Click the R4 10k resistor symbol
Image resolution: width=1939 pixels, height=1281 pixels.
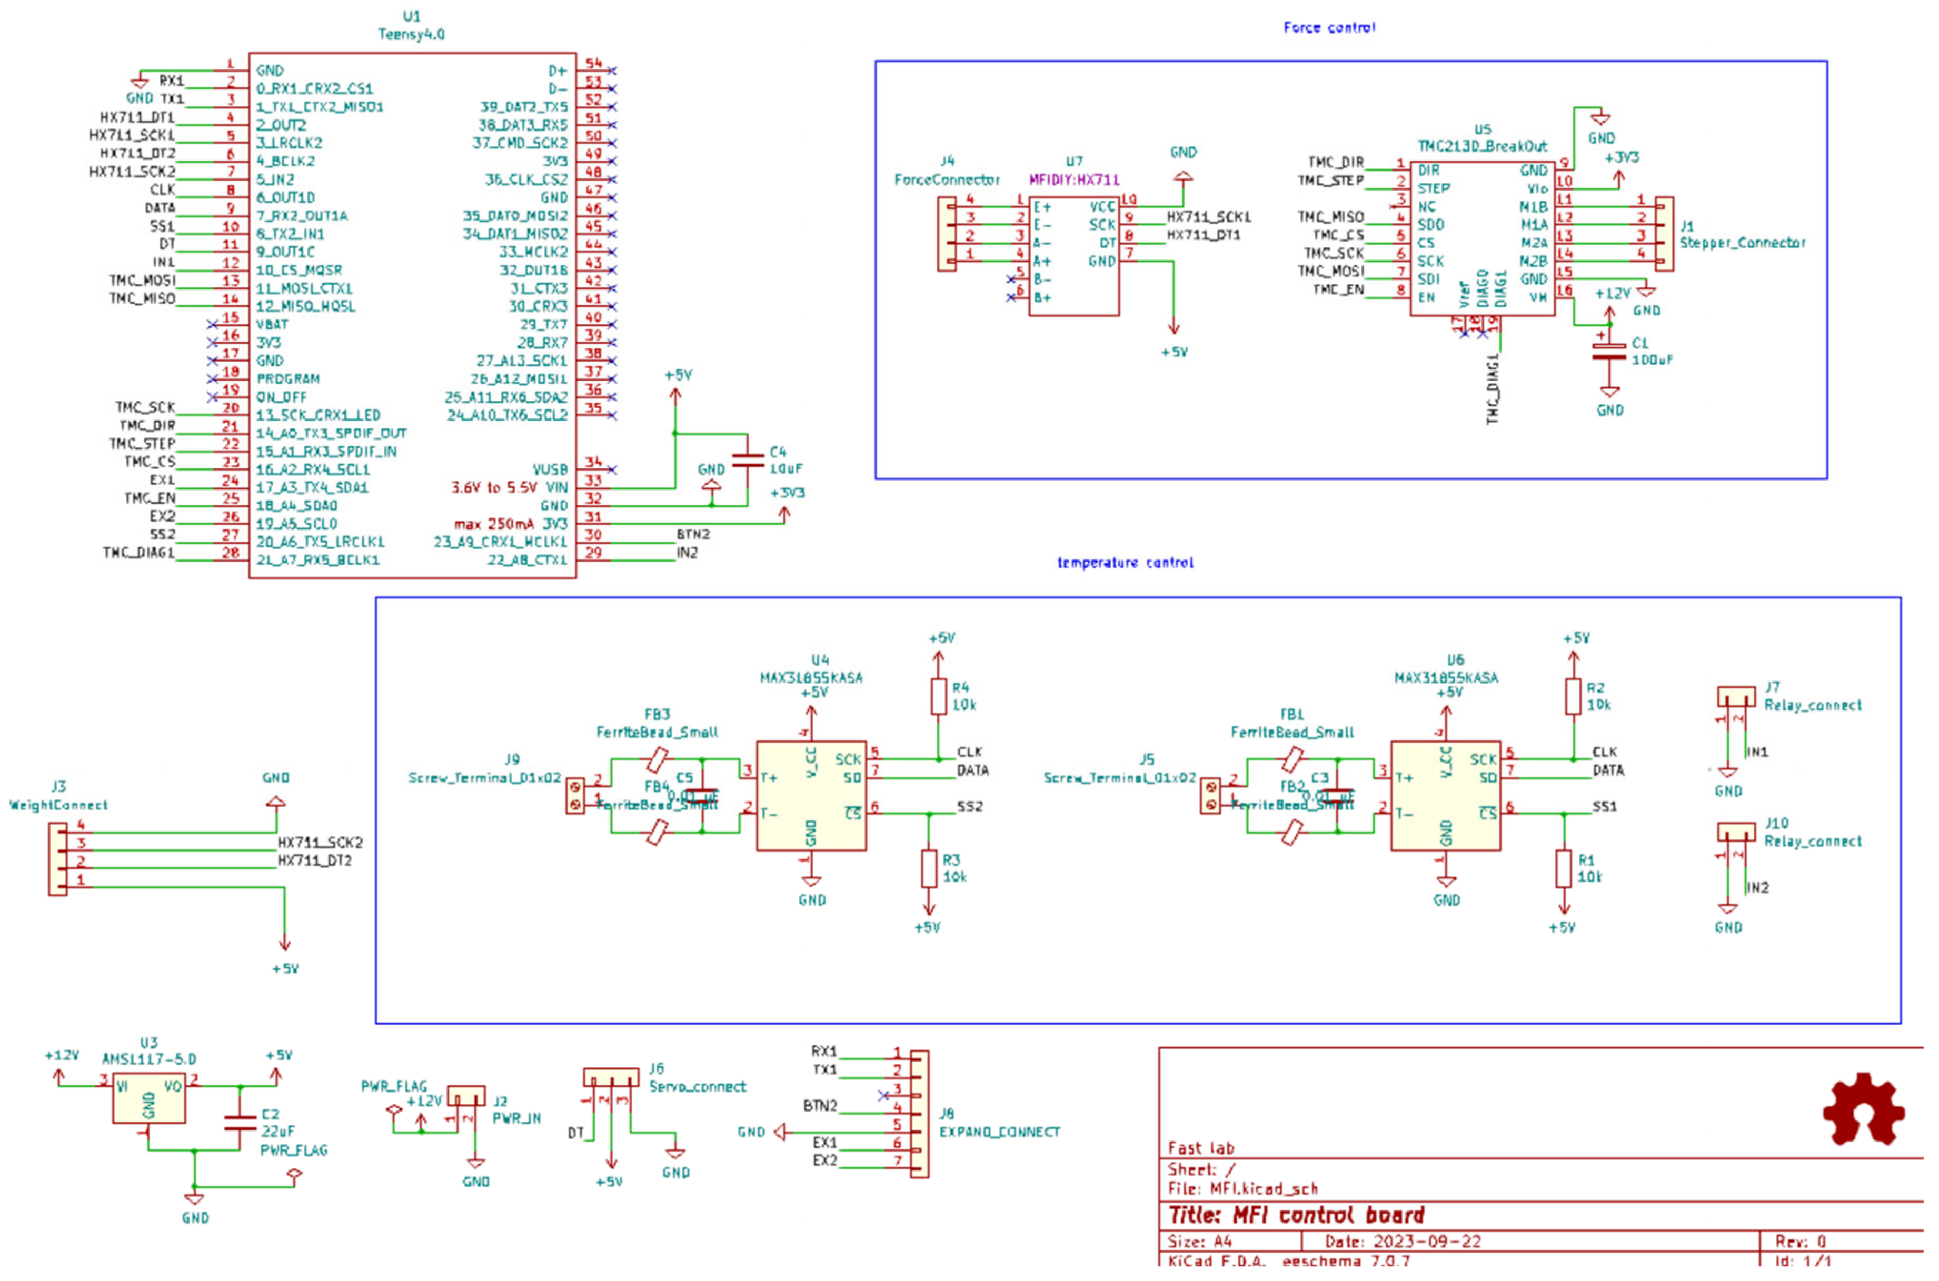point(939,697)
